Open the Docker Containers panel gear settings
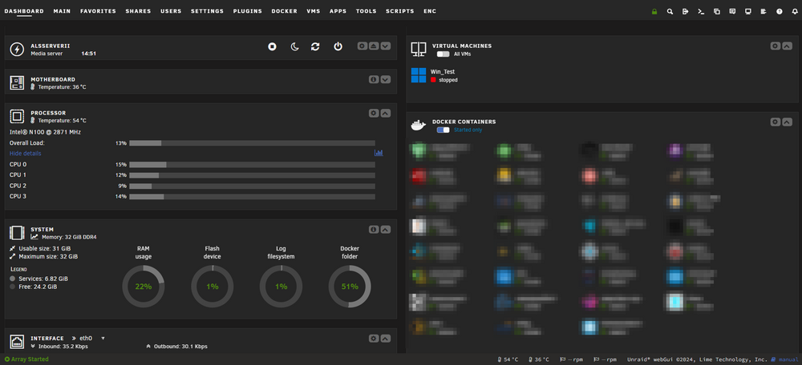The image size is (802, 365). pyautogui.click(x=775, y=122)
